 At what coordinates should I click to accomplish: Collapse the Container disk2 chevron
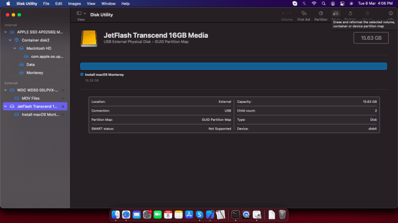coord(10,40)
